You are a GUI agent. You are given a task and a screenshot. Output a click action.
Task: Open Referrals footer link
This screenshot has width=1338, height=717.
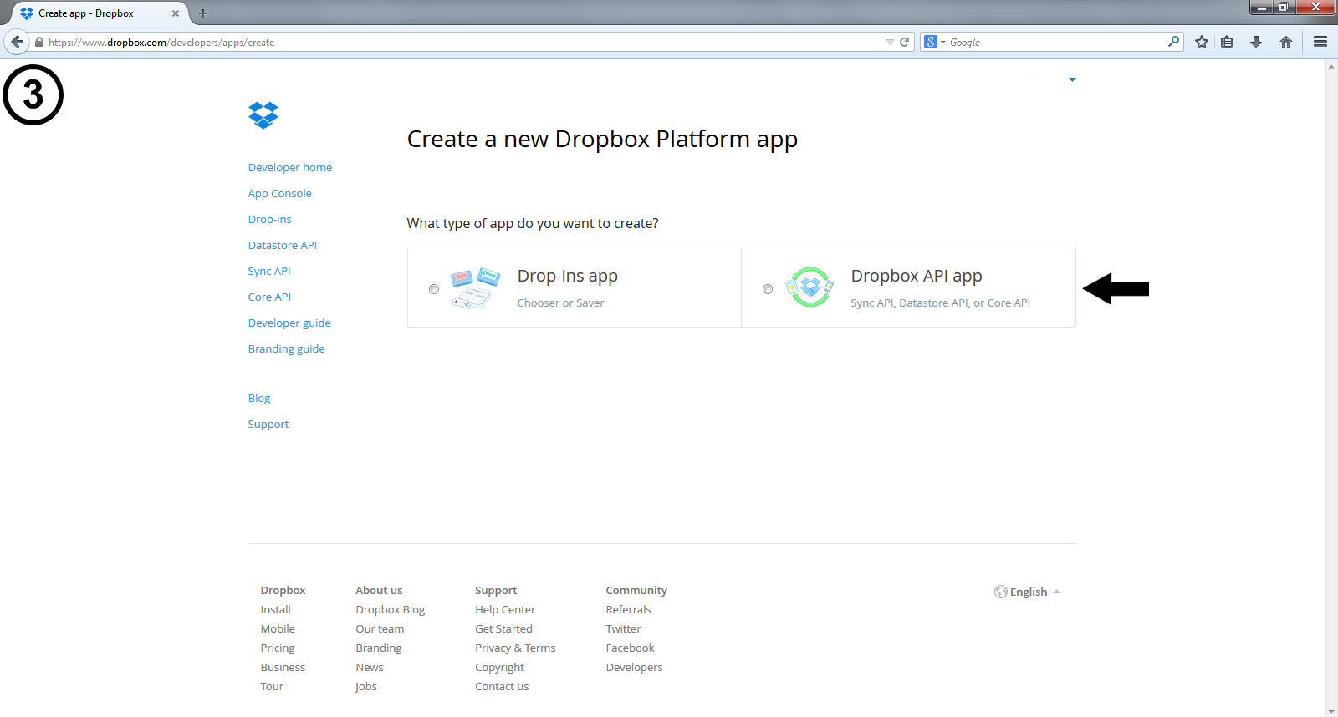point(628,609)
